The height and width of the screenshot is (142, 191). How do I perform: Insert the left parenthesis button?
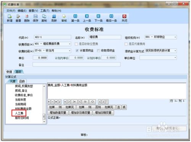click(100, 102)
